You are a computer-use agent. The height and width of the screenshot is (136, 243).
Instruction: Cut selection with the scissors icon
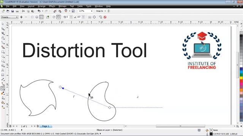pos(23,11)
